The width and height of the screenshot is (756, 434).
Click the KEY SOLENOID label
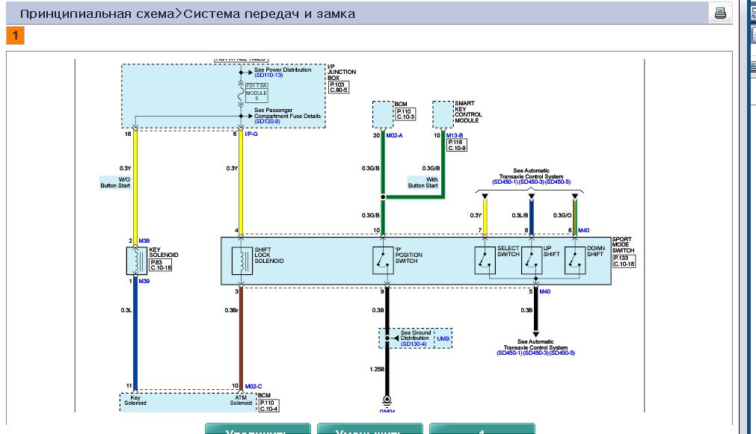[164, 252]
